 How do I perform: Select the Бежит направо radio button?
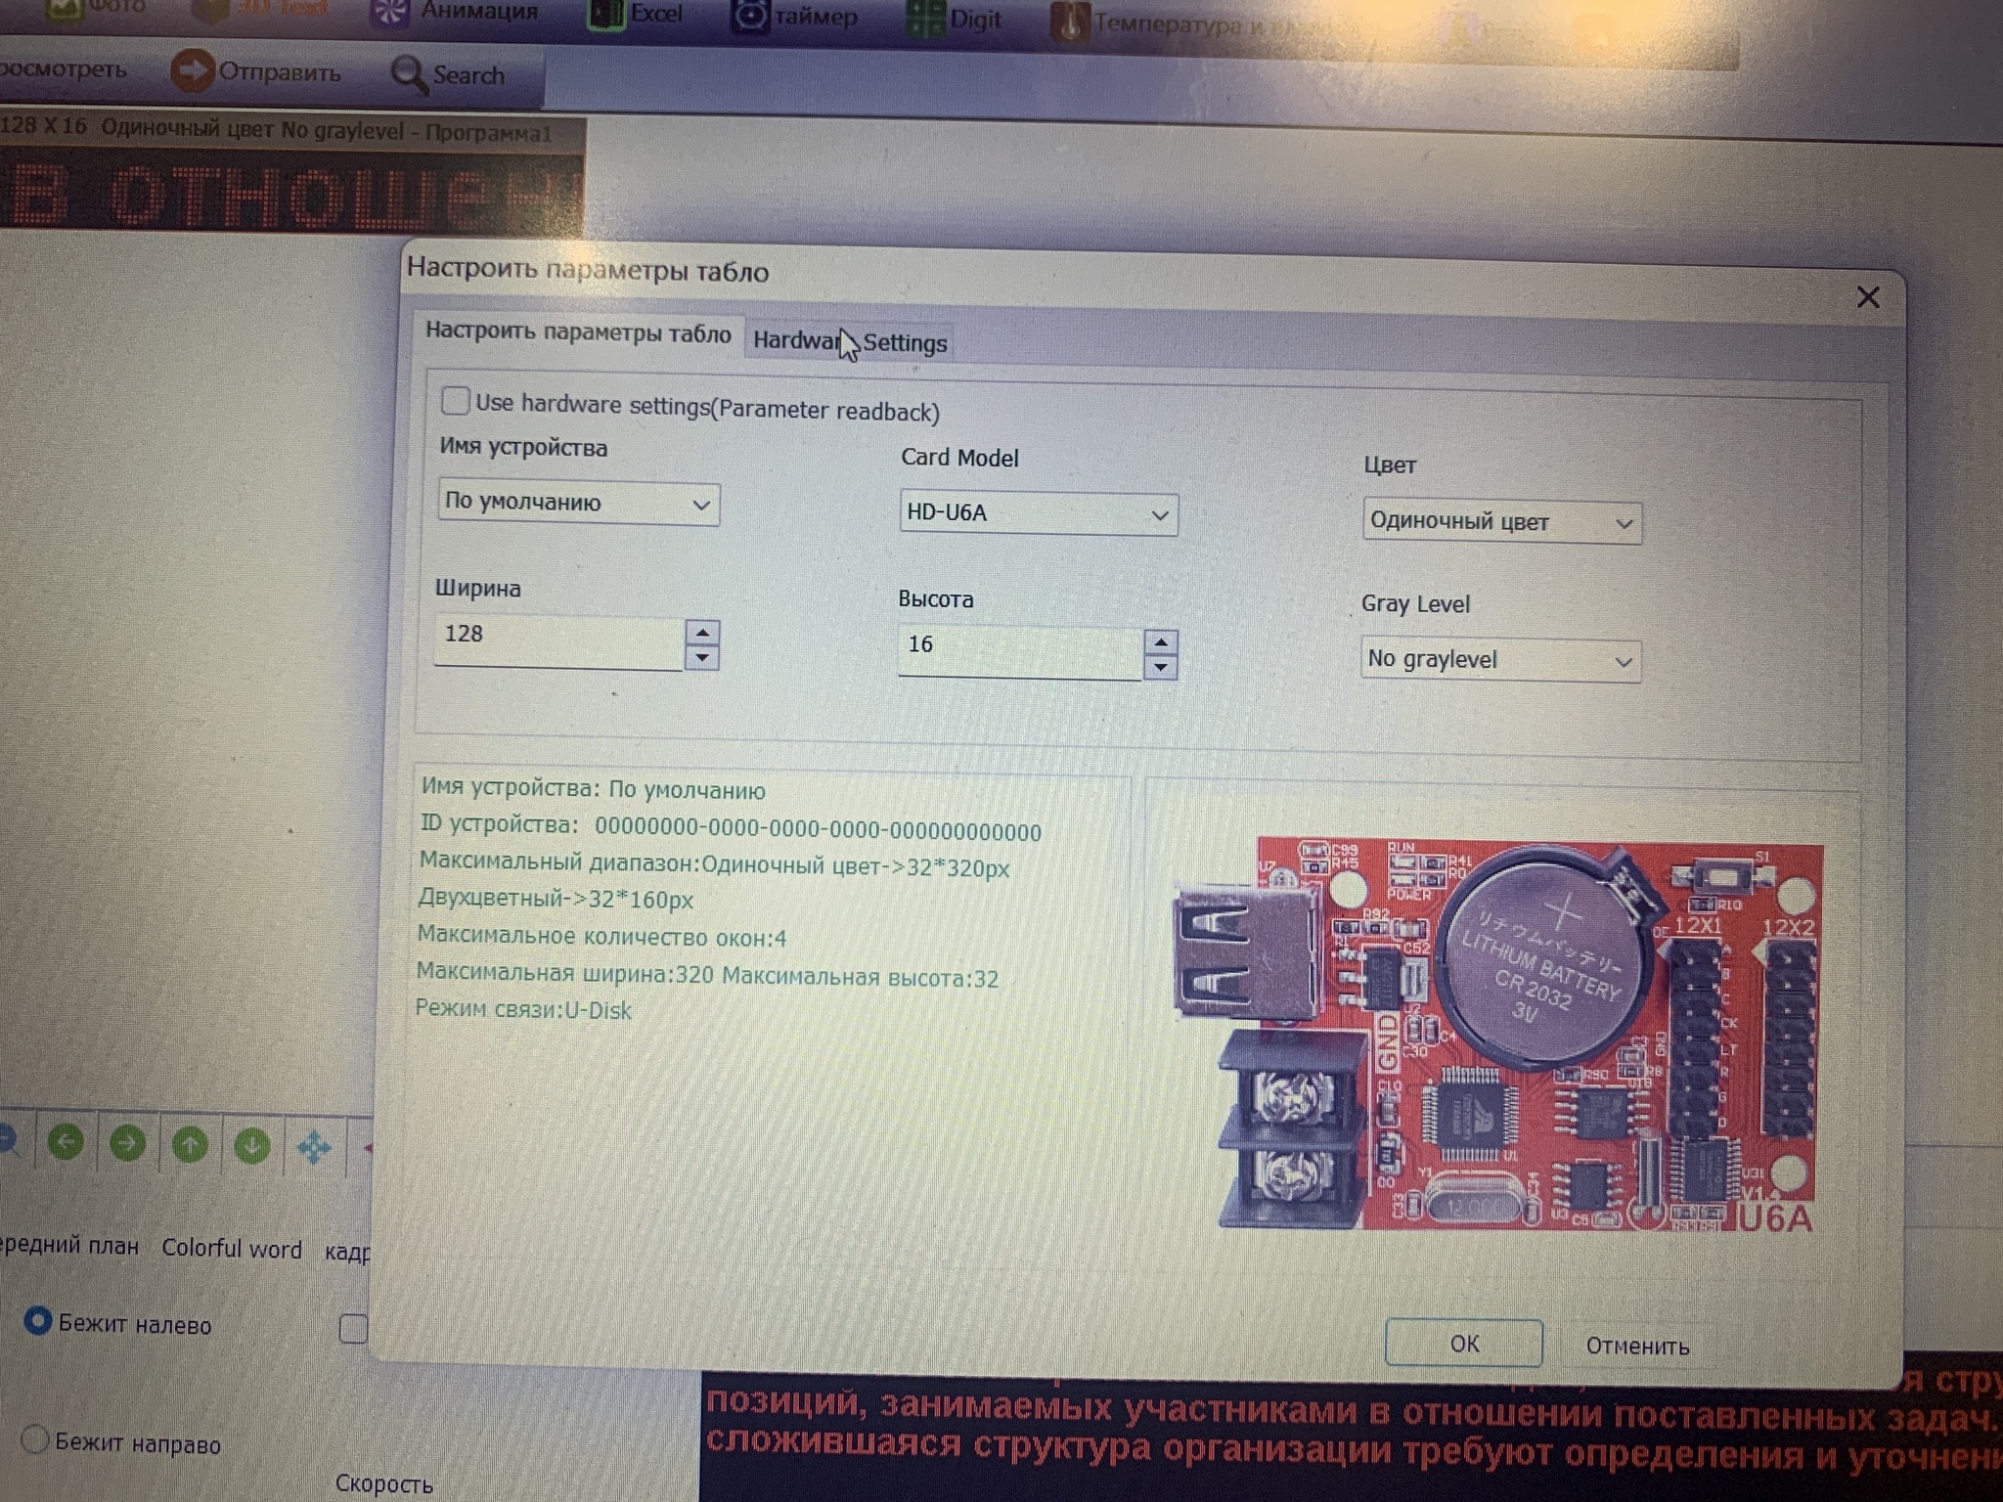coord(34,1439)
